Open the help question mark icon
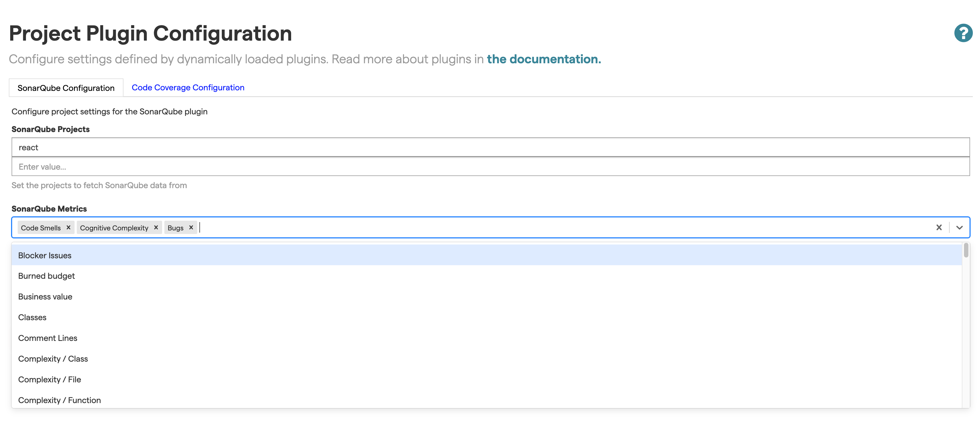980x426 pixels. (x=963, y=33)
